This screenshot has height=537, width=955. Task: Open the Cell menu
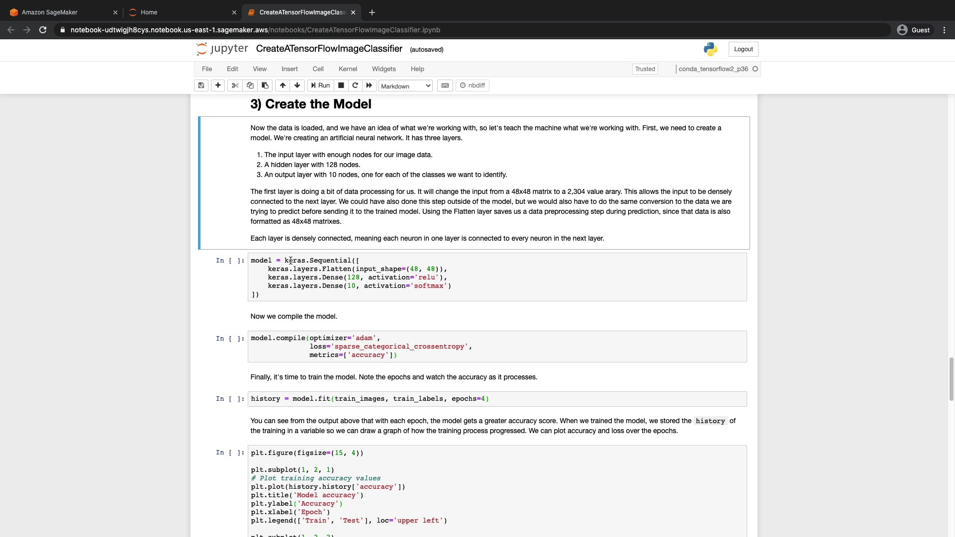[318, 69]
